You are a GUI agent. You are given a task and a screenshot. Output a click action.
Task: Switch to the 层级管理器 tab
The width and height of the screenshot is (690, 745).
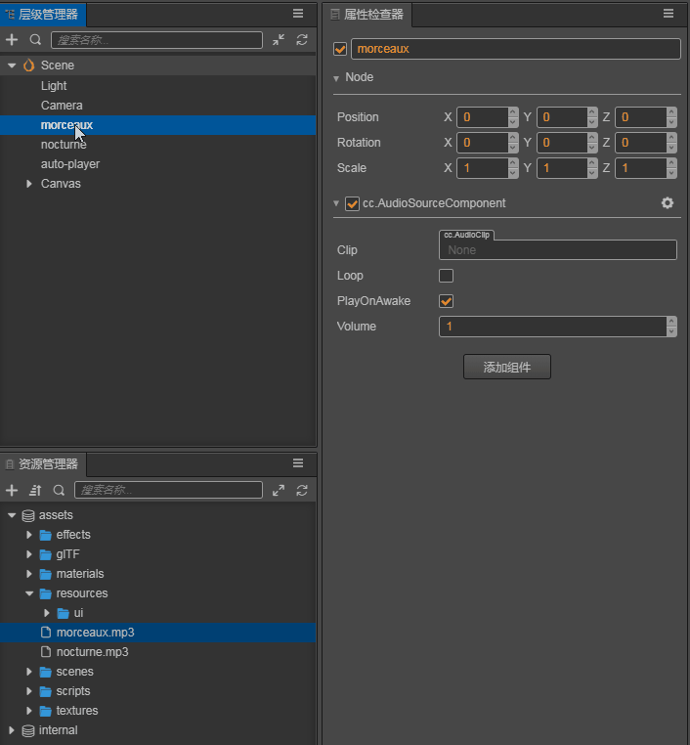point(43,15)
